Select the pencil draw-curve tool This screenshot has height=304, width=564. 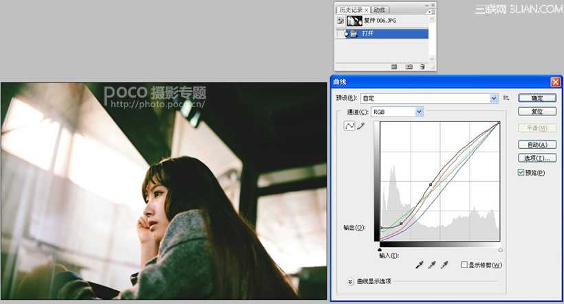click(360, 126)
